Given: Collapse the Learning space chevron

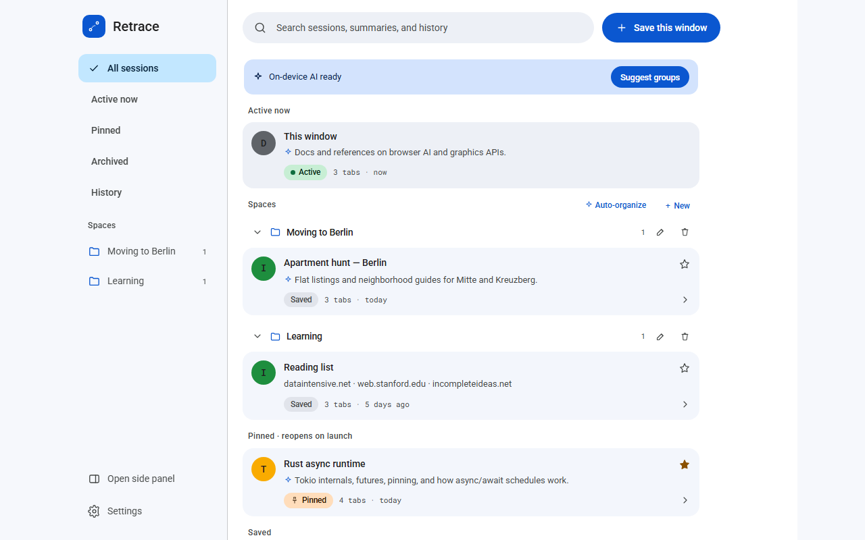Looking at the screenshot, I should click(257, 336).
